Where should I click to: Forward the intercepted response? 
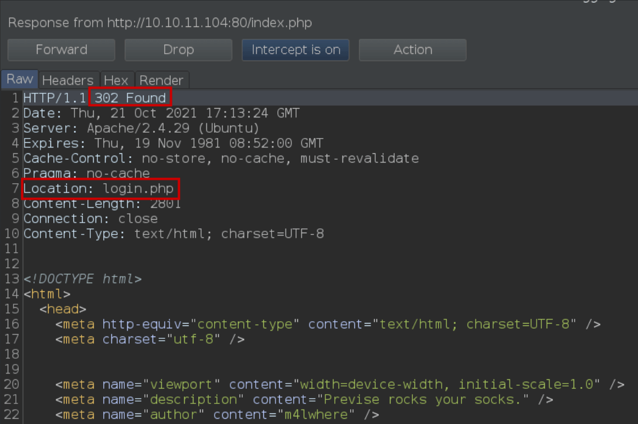tap(62, 50)
